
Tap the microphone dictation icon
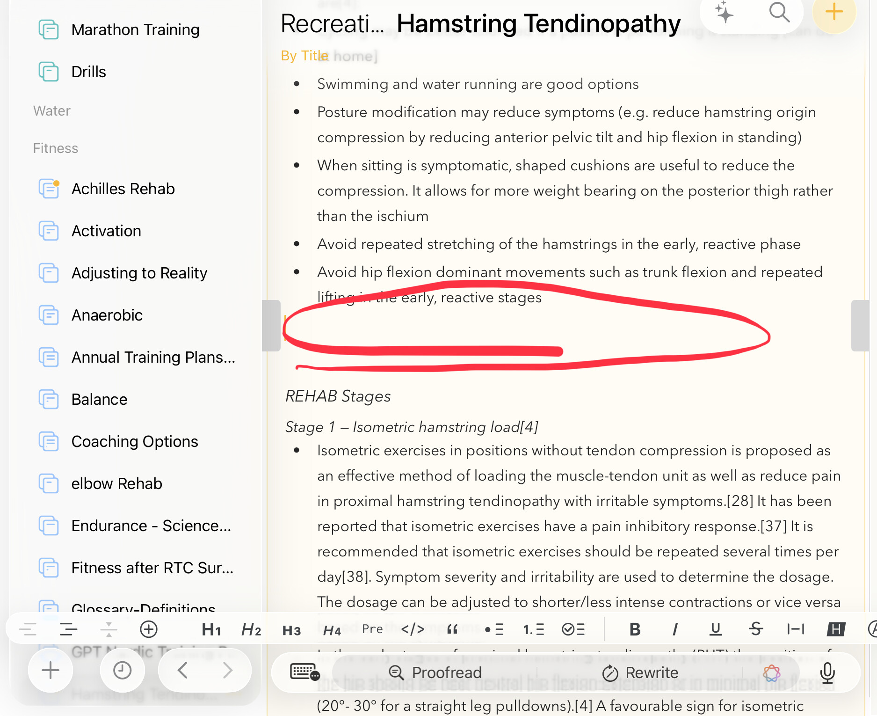tap(827, 672)
